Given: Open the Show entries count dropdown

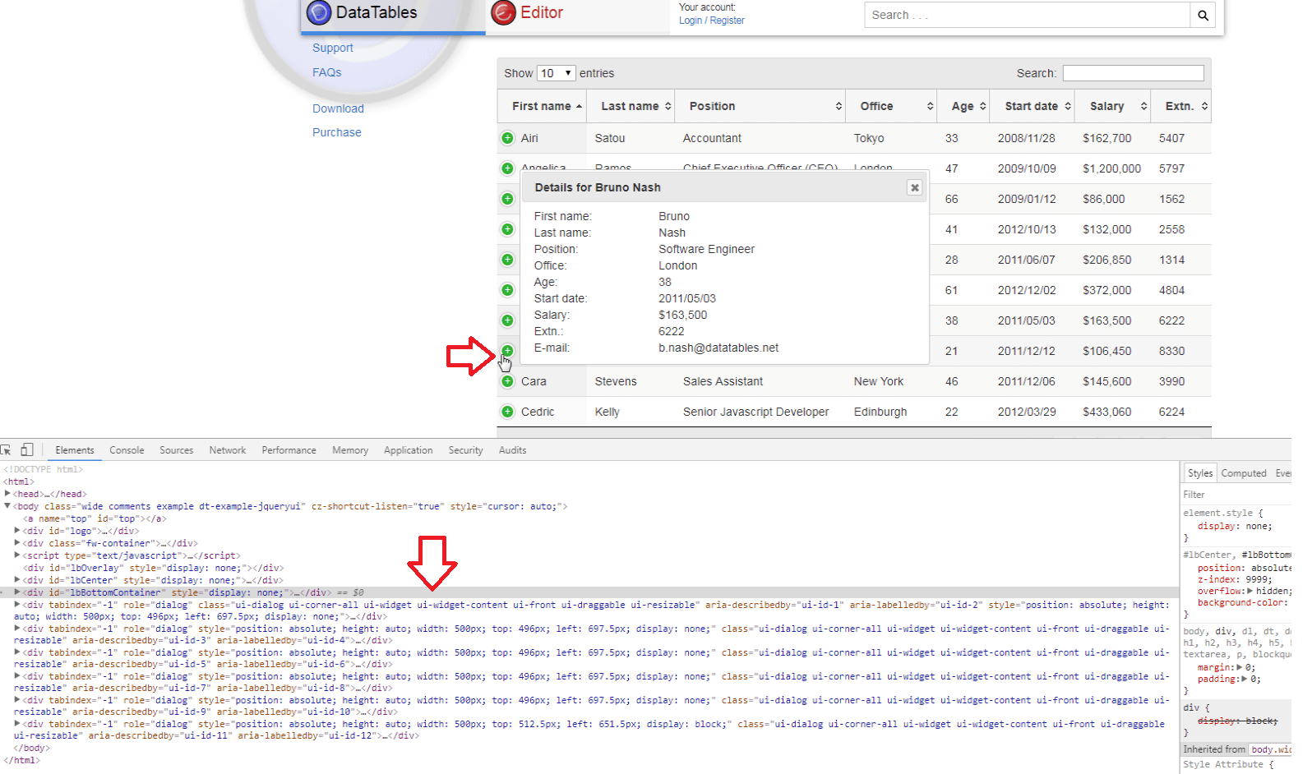Looking at the screenshot, I should (556, 73).
